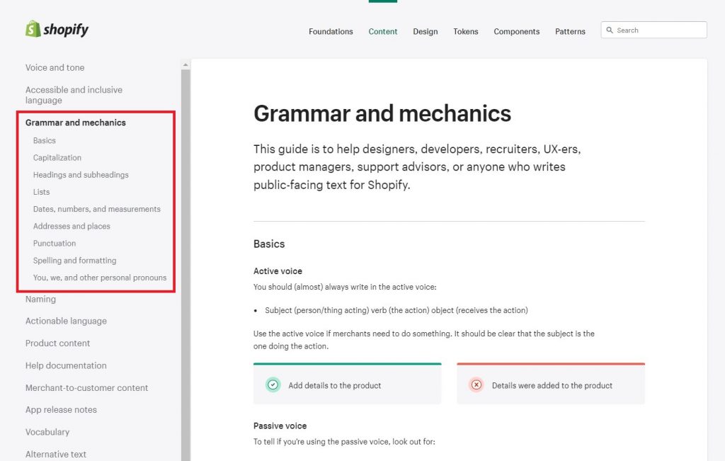Open the Foundations section
The width and height of the screenshot is (725, 461).
coord(331,31)
